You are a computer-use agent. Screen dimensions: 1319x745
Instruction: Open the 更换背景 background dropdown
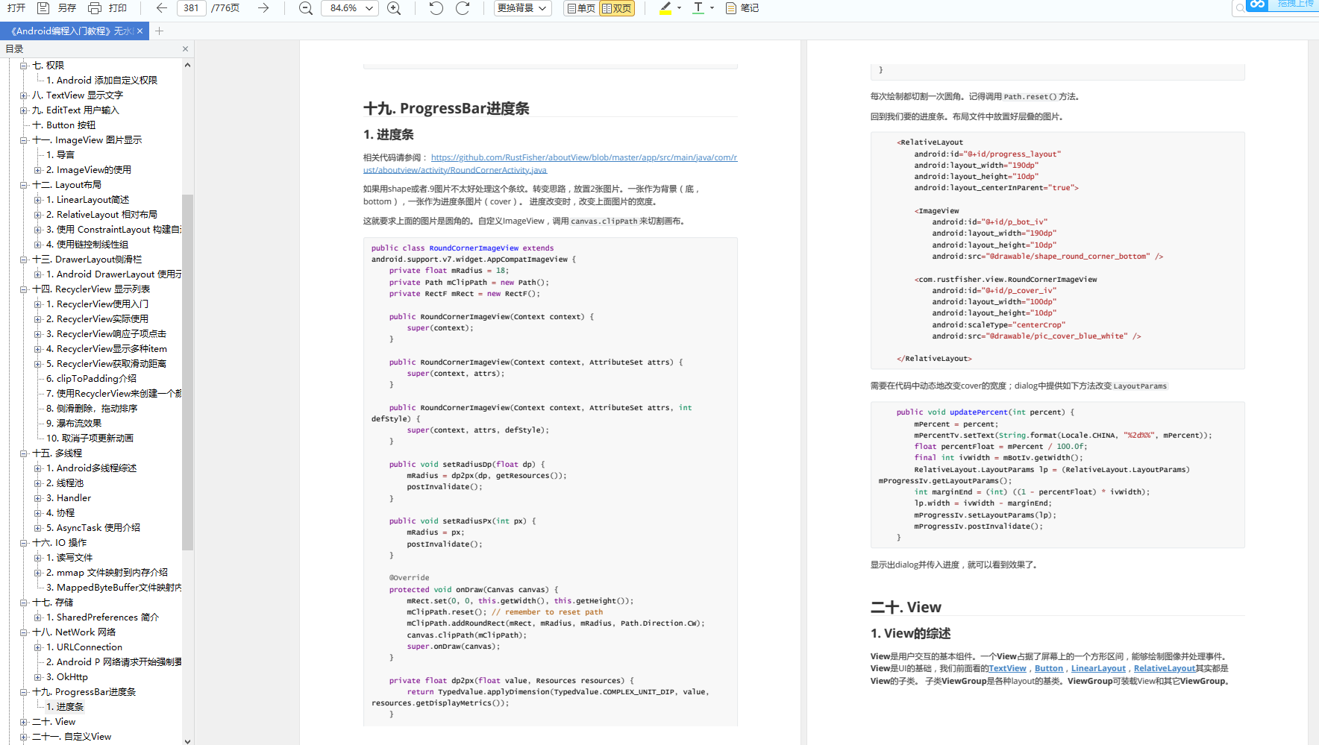point(522,8)
